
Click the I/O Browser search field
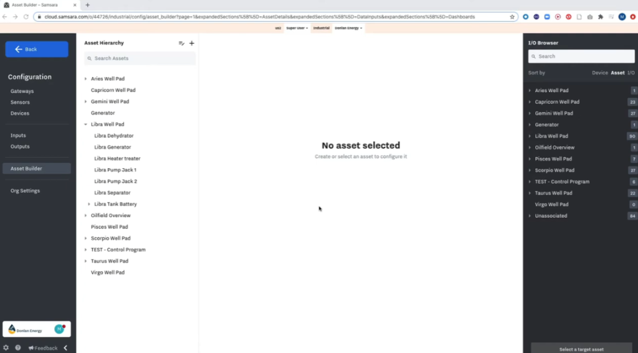click(x=581, y=56)
